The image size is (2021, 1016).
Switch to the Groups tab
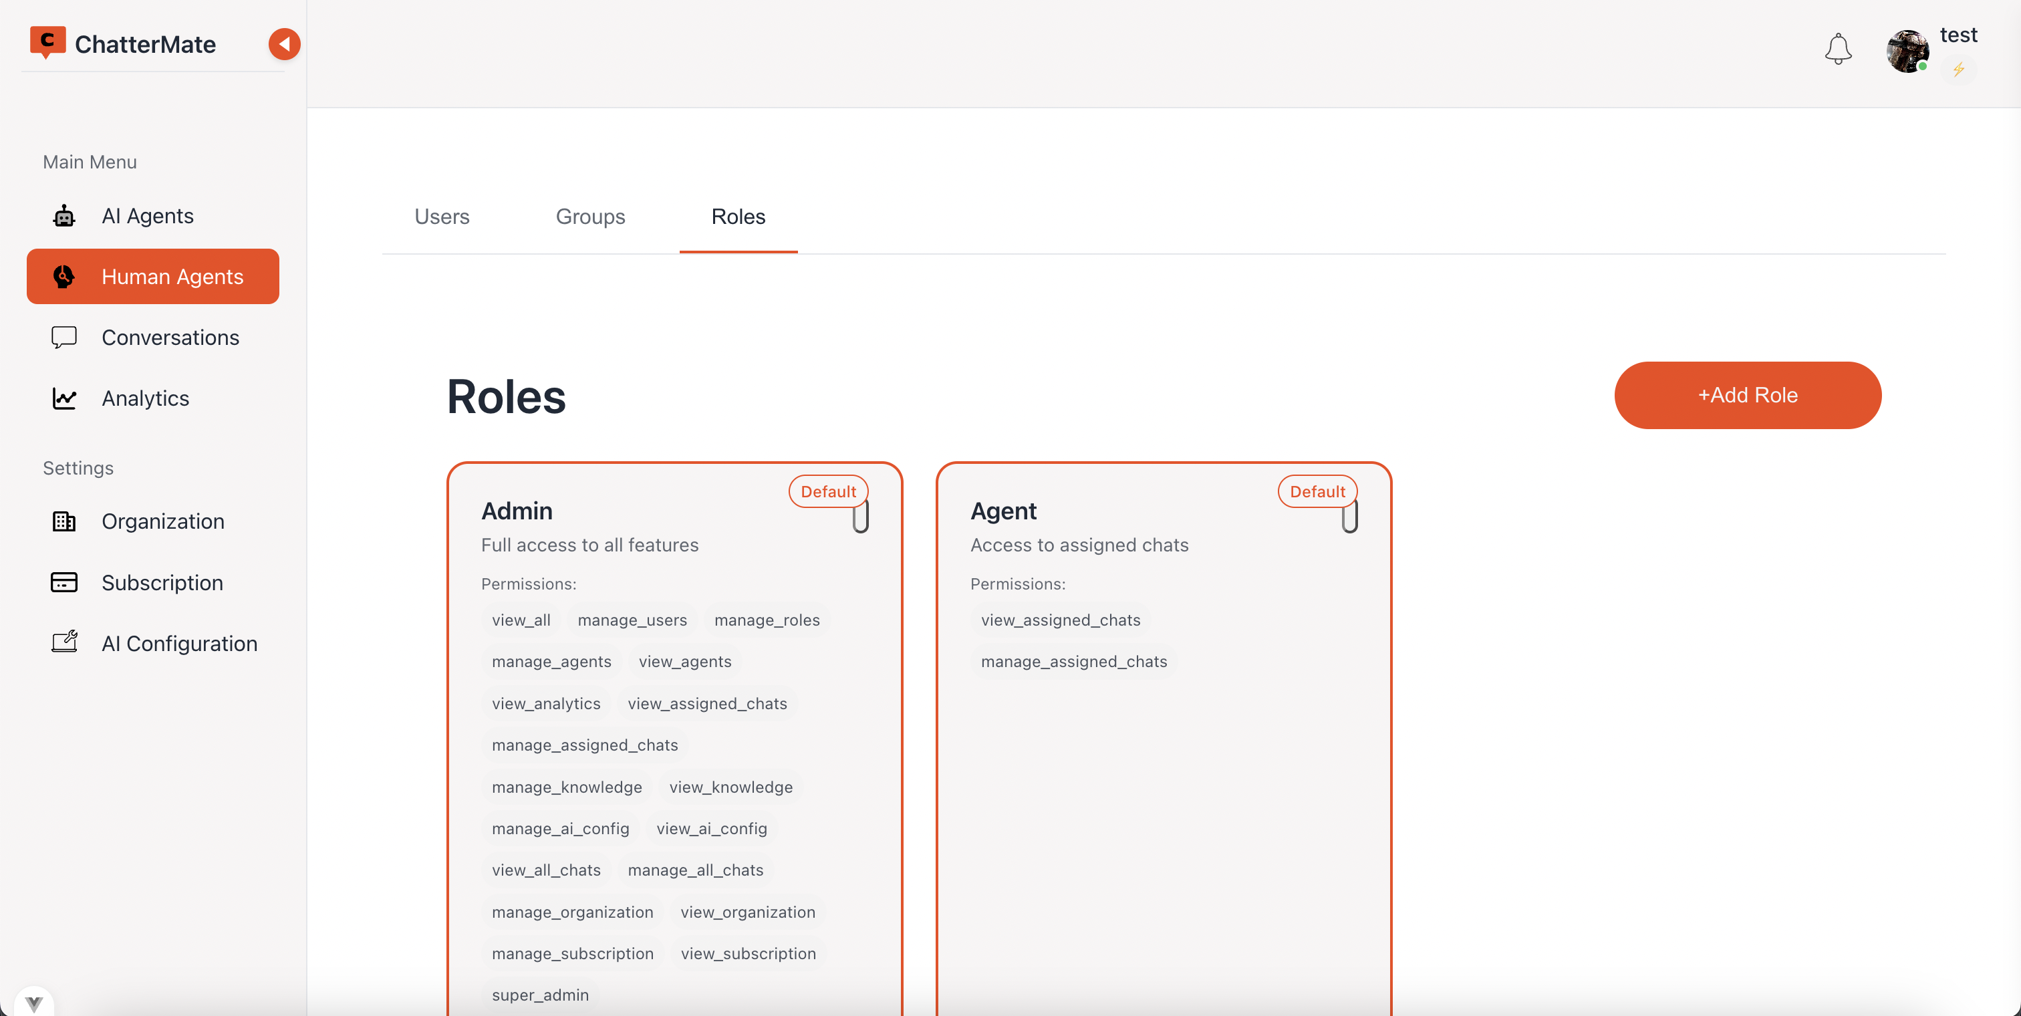[x=590, y=217]
